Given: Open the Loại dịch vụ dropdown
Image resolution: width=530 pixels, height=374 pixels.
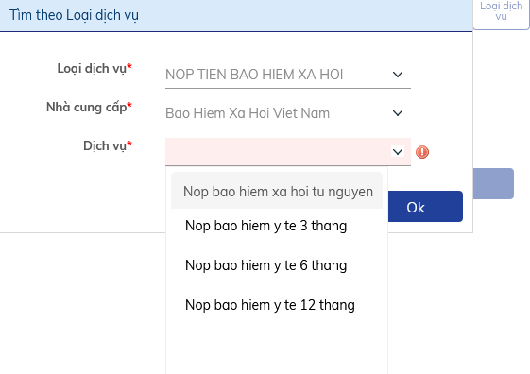Looking at the screenshot, I should pyautogui.click(x=288, y=75).
